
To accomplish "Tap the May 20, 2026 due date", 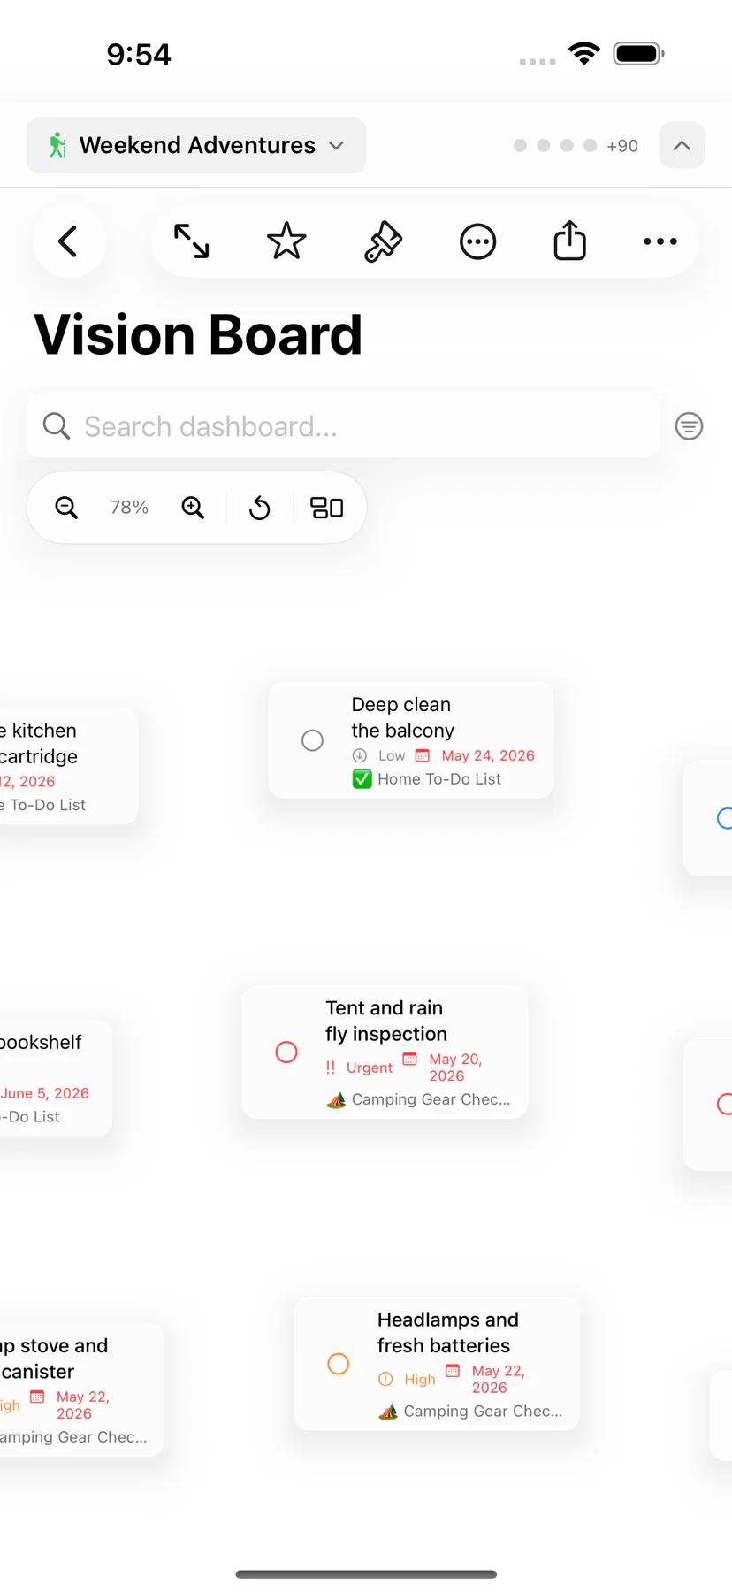I will coord(455,1068).
